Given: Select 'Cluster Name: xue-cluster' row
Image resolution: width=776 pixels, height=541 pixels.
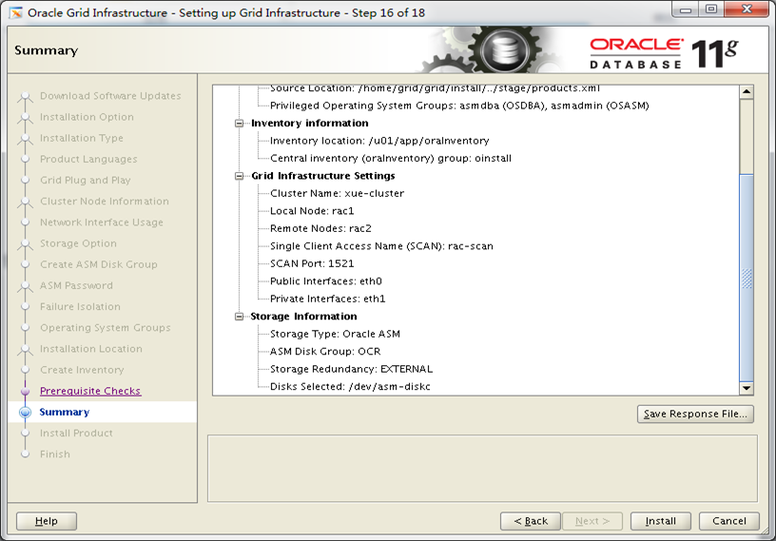Looking at the screenshot, I should coord(337,194).
